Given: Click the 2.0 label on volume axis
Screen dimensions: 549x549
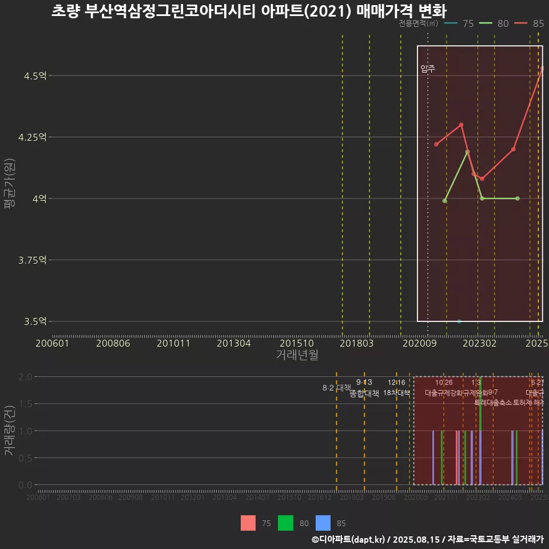Looking at the screenshot, I should [x=25, y=377].
